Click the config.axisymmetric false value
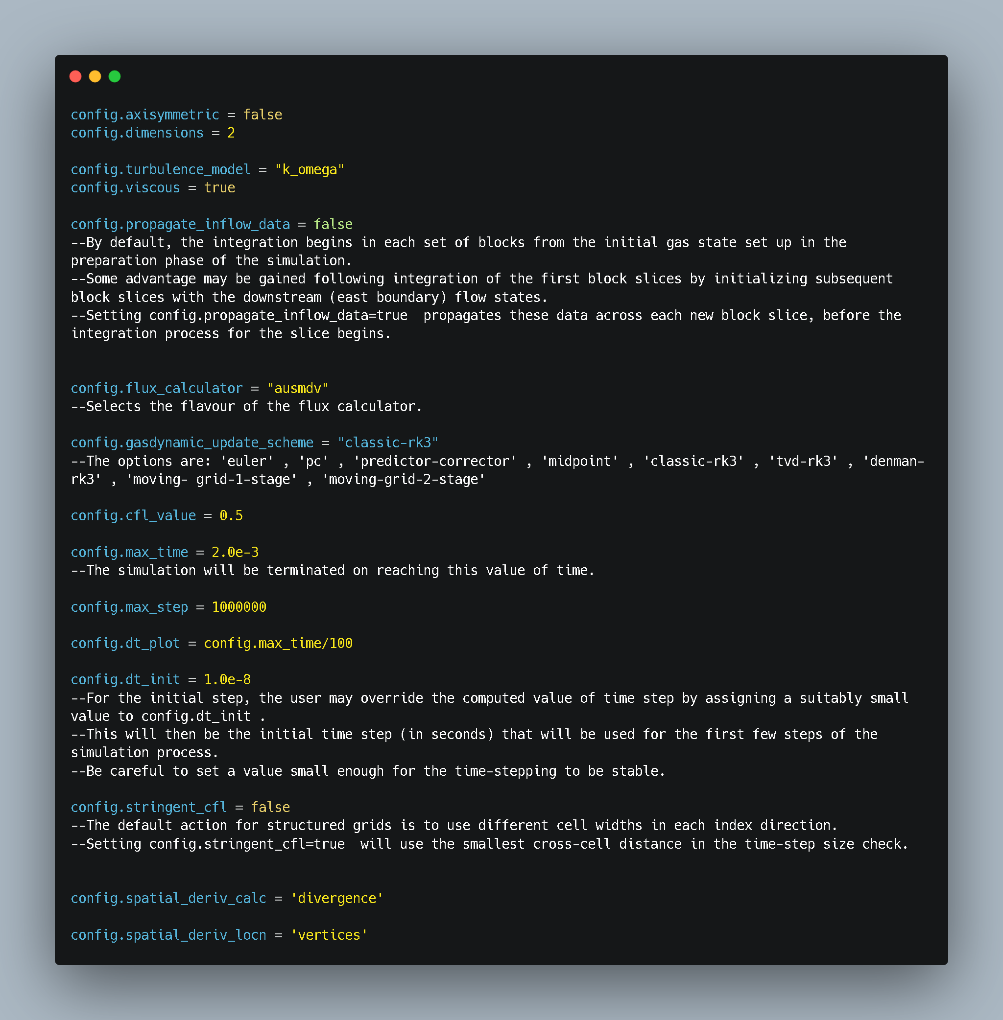This screenshot has width=1003, height=1020. (263, 115)
